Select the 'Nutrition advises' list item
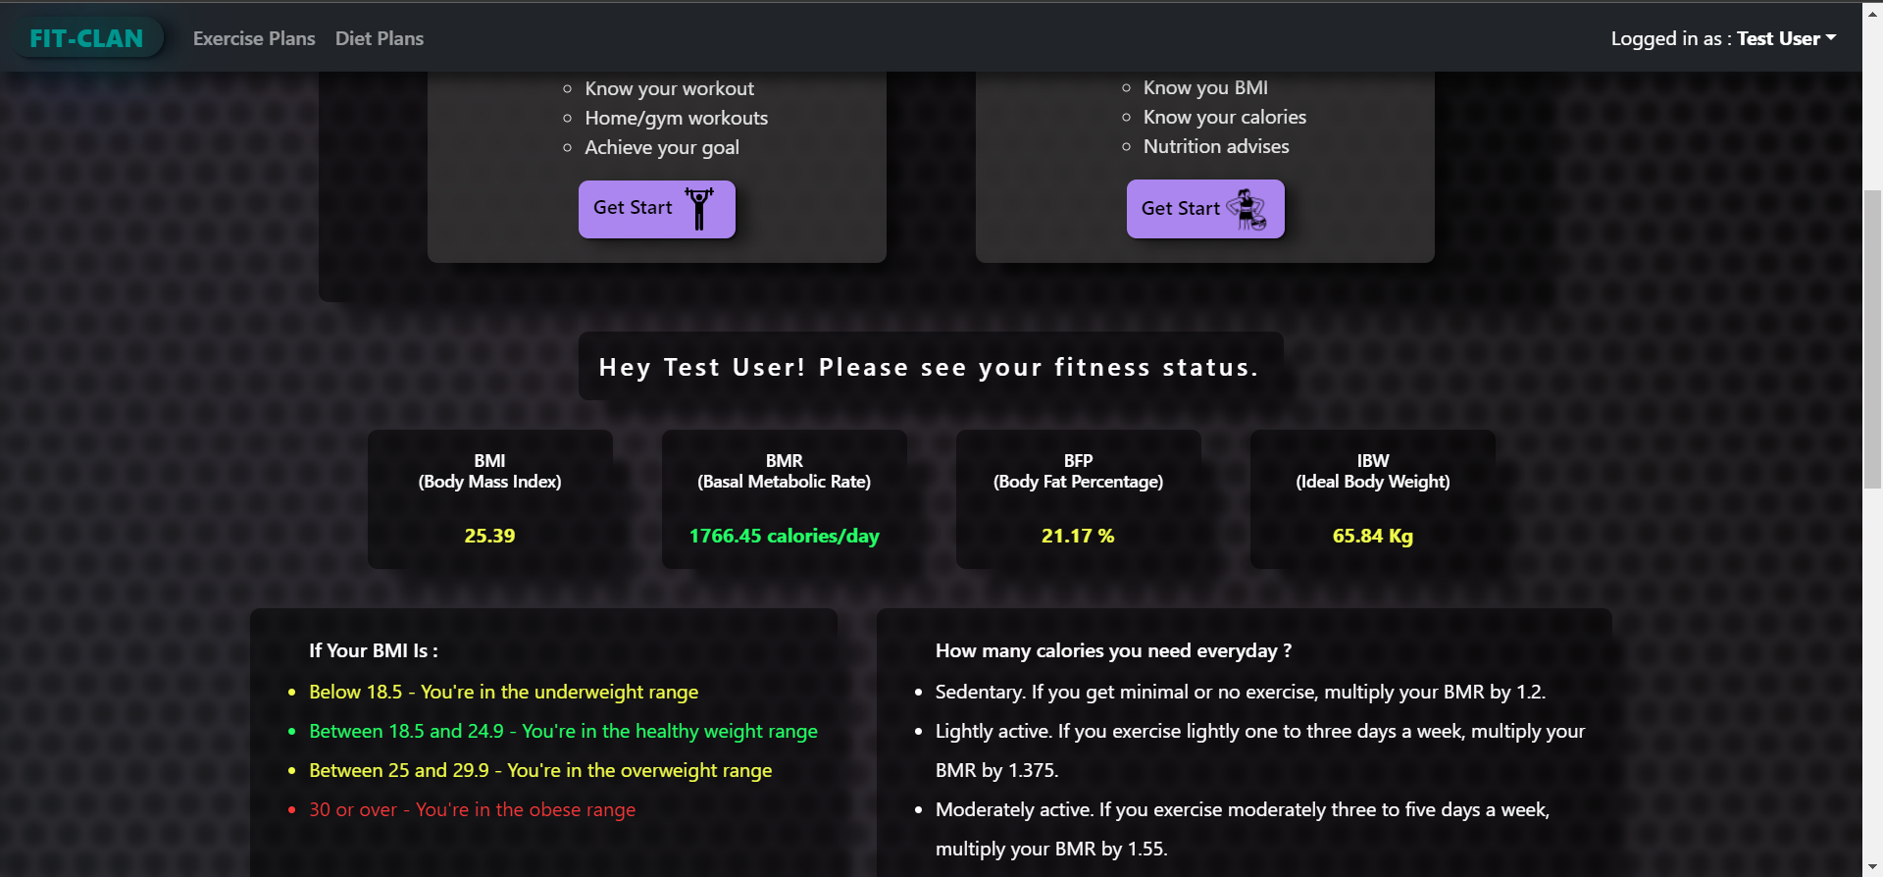 click(1216, 146)
